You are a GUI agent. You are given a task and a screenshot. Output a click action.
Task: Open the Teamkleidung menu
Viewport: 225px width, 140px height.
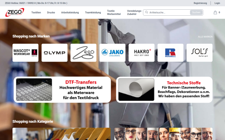(93, 13)
